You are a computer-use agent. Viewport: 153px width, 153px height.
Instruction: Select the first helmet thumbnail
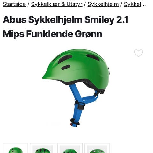coord(15,148)
